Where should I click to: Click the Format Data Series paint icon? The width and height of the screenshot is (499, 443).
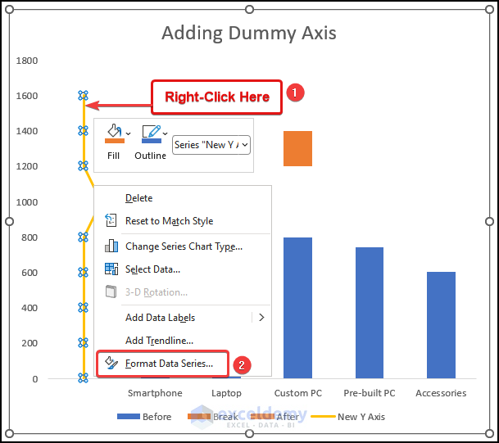pos(111,363)
